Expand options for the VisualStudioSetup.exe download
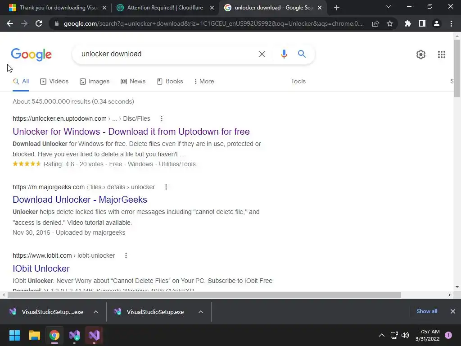This screenshot has width=461, height=346. click(x=201, y=312)
